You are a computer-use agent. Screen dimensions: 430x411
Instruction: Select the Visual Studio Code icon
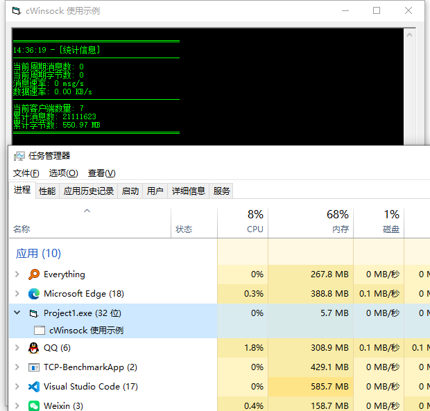[34, 387]
